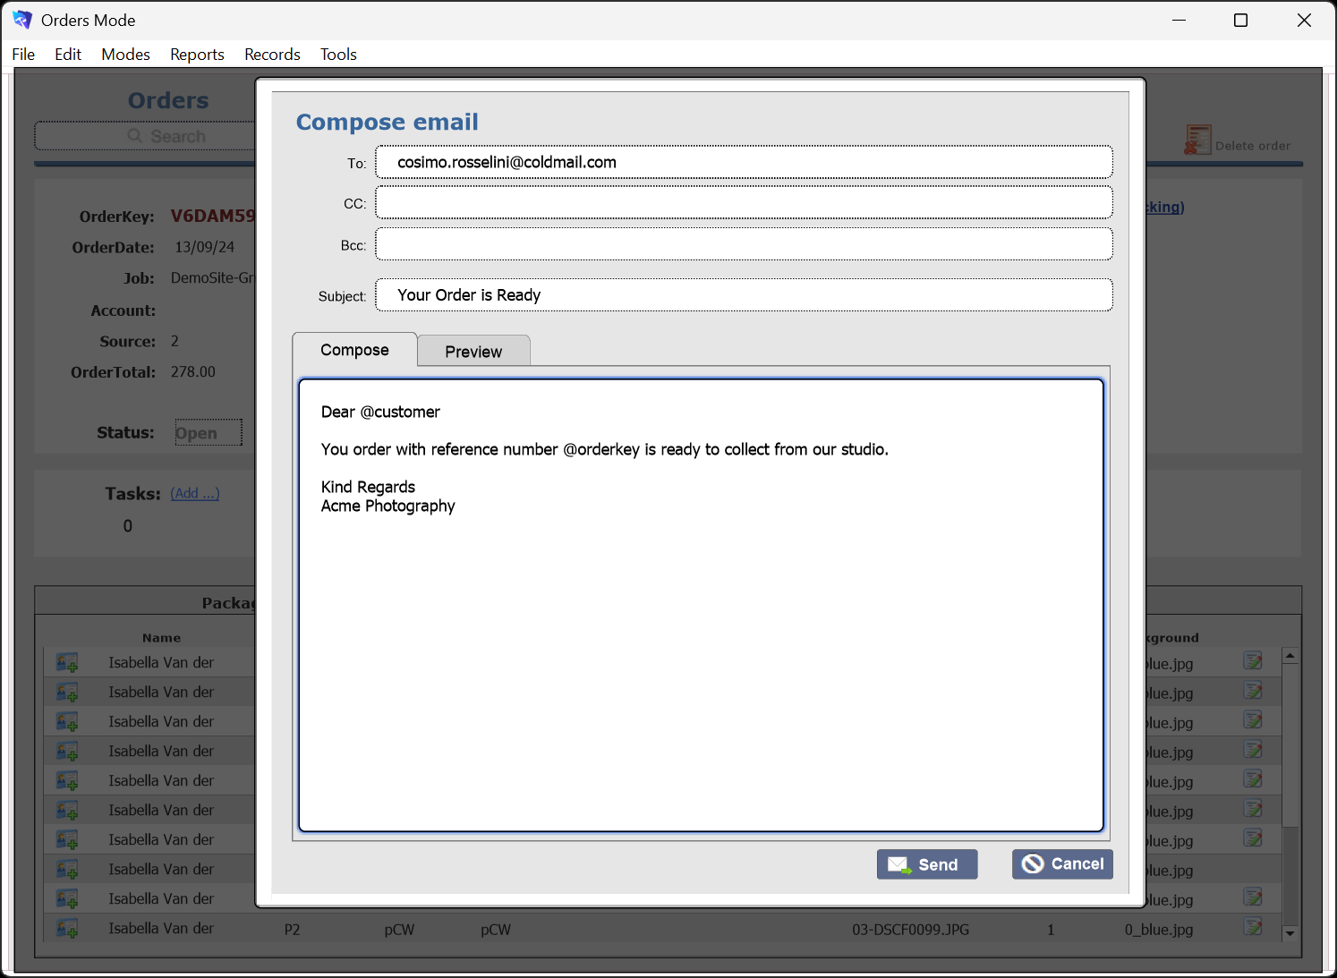Image resolution: width=1337 pixels, height=978 pixels.
Task: Click the Delete order icon
Action: click(1198, 139)
